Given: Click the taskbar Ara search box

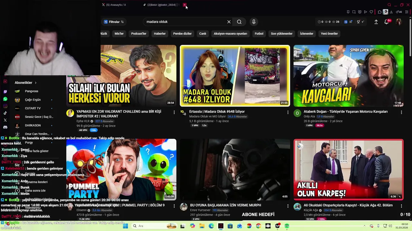Looking at the screenshot, I should [154, 226].
